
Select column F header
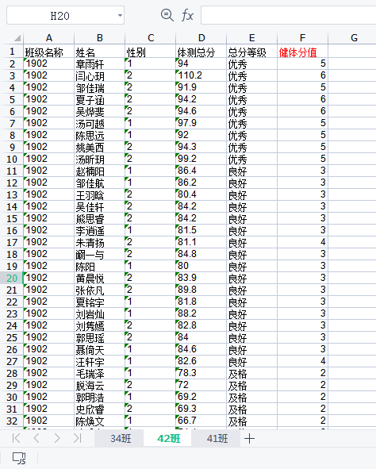tap(302, 38)
